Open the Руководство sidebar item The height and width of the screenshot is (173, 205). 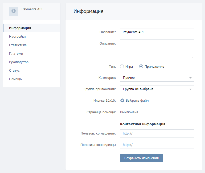pos(19,62)
